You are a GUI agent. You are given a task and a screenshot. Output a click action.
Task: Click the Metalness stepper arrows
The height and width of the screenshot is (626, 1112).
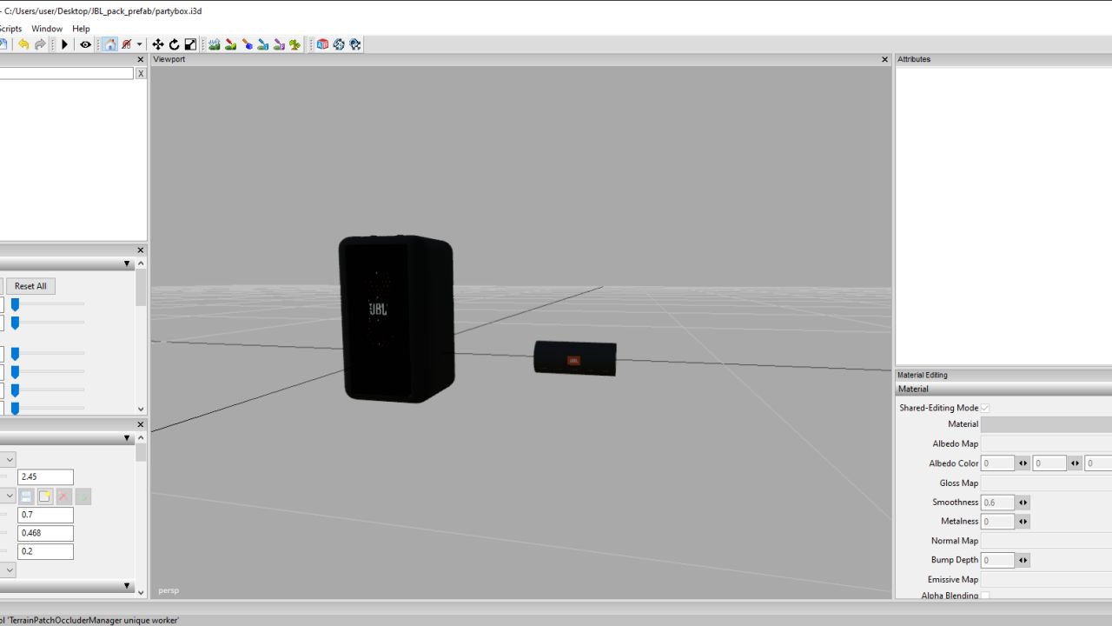[1023, 522]
